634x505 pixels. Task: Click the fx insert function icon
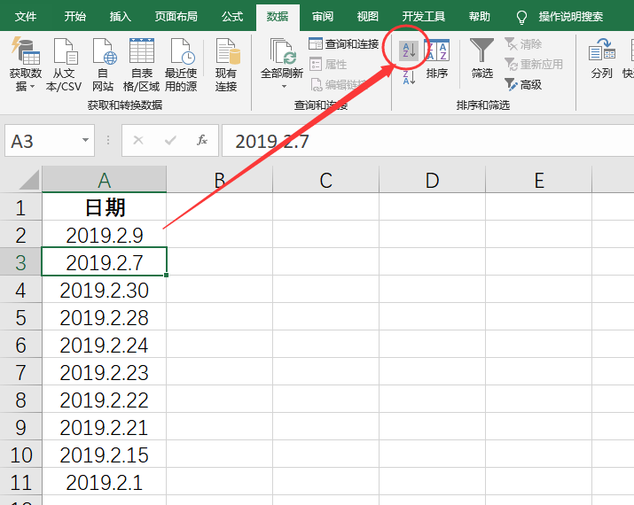click(x=202, y=140)
